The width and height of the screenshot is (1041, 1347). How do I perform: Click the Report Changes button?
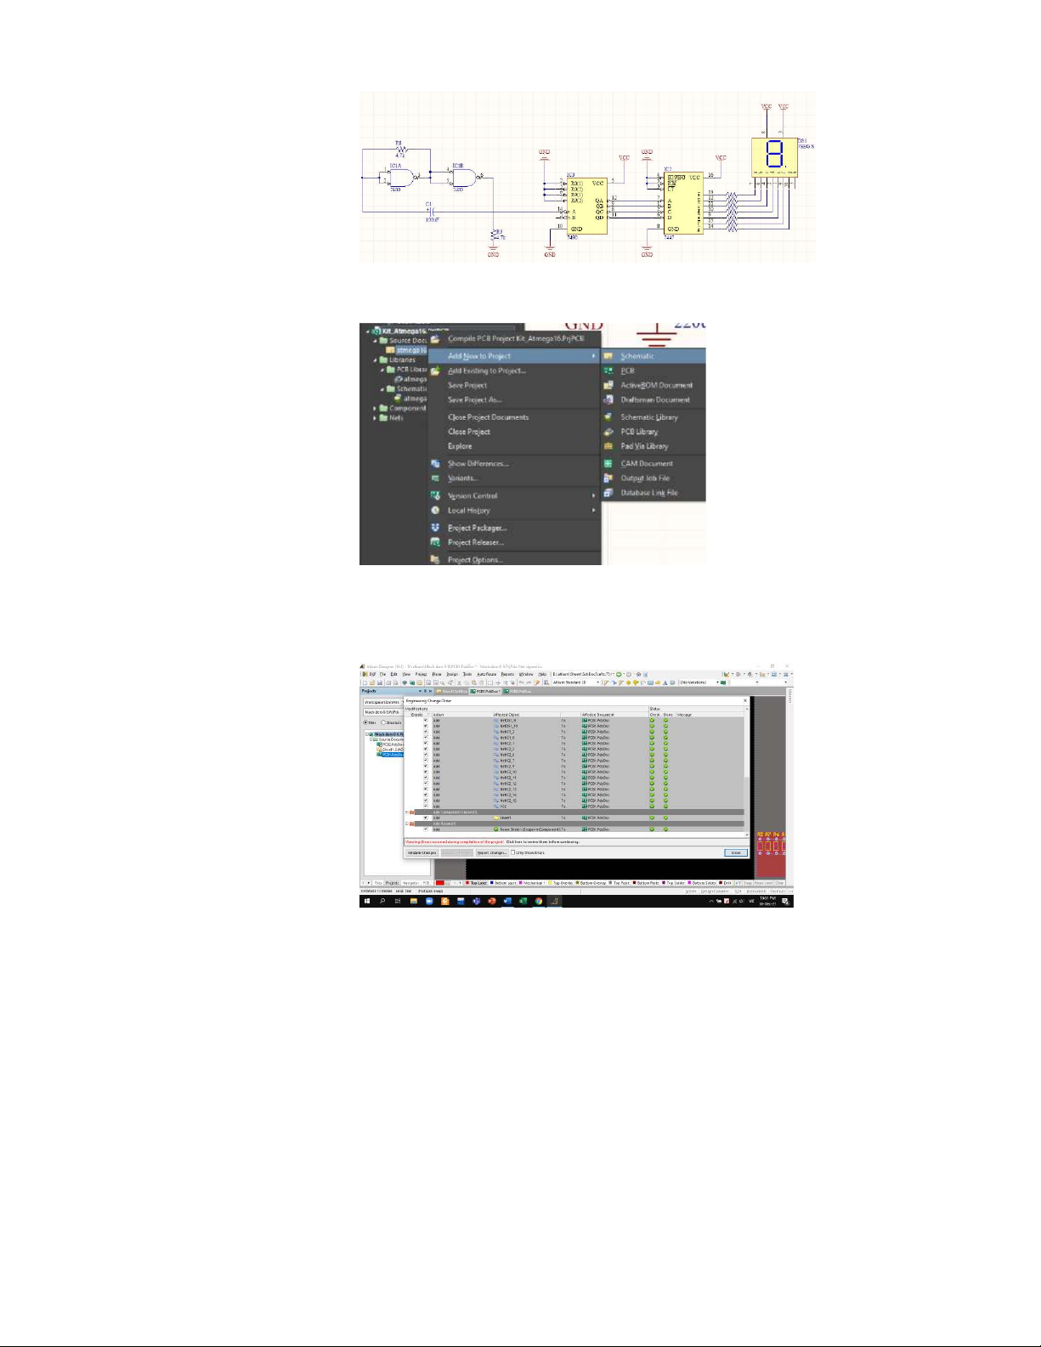[x=491, y=852]
